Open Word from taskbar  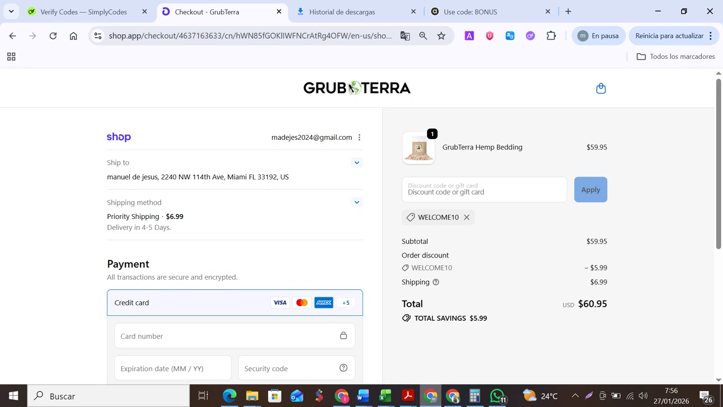pos(363,396)
